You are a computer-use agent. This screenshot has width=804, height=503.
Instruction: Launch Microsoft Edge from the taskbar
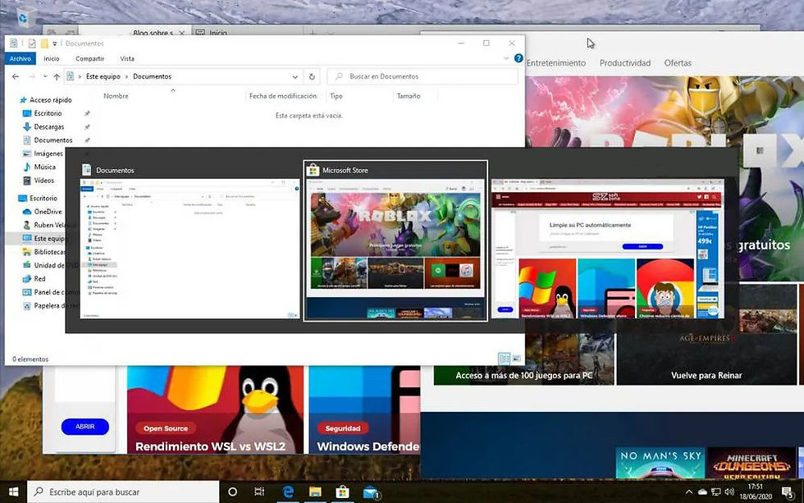pyautogui.click(x=288, y=492)
